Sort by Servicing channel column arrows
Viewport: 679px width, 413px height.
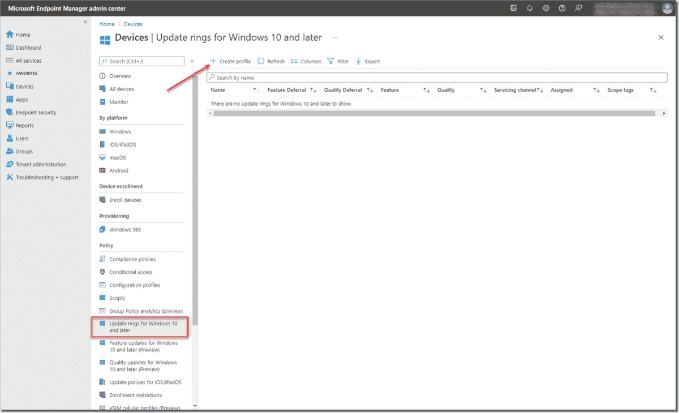tap(540, 90)
